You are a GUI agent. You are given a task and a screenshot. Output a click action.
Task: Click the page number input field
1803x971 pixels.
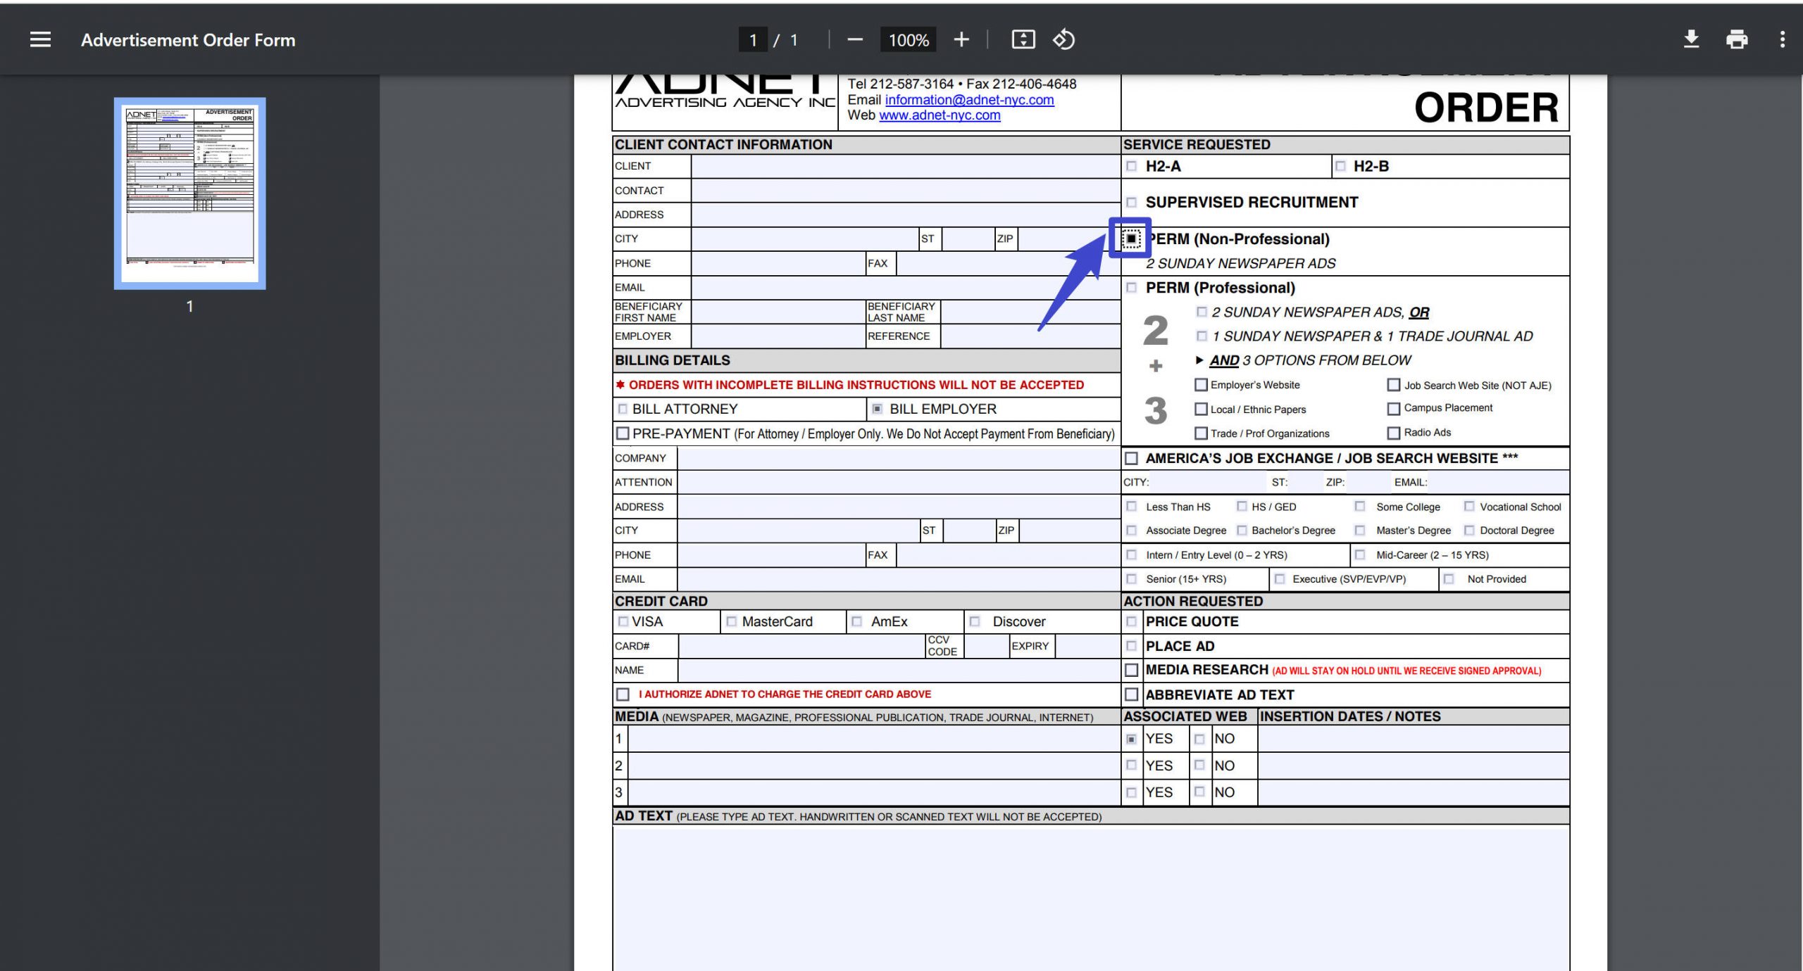(x=752, y=39)
